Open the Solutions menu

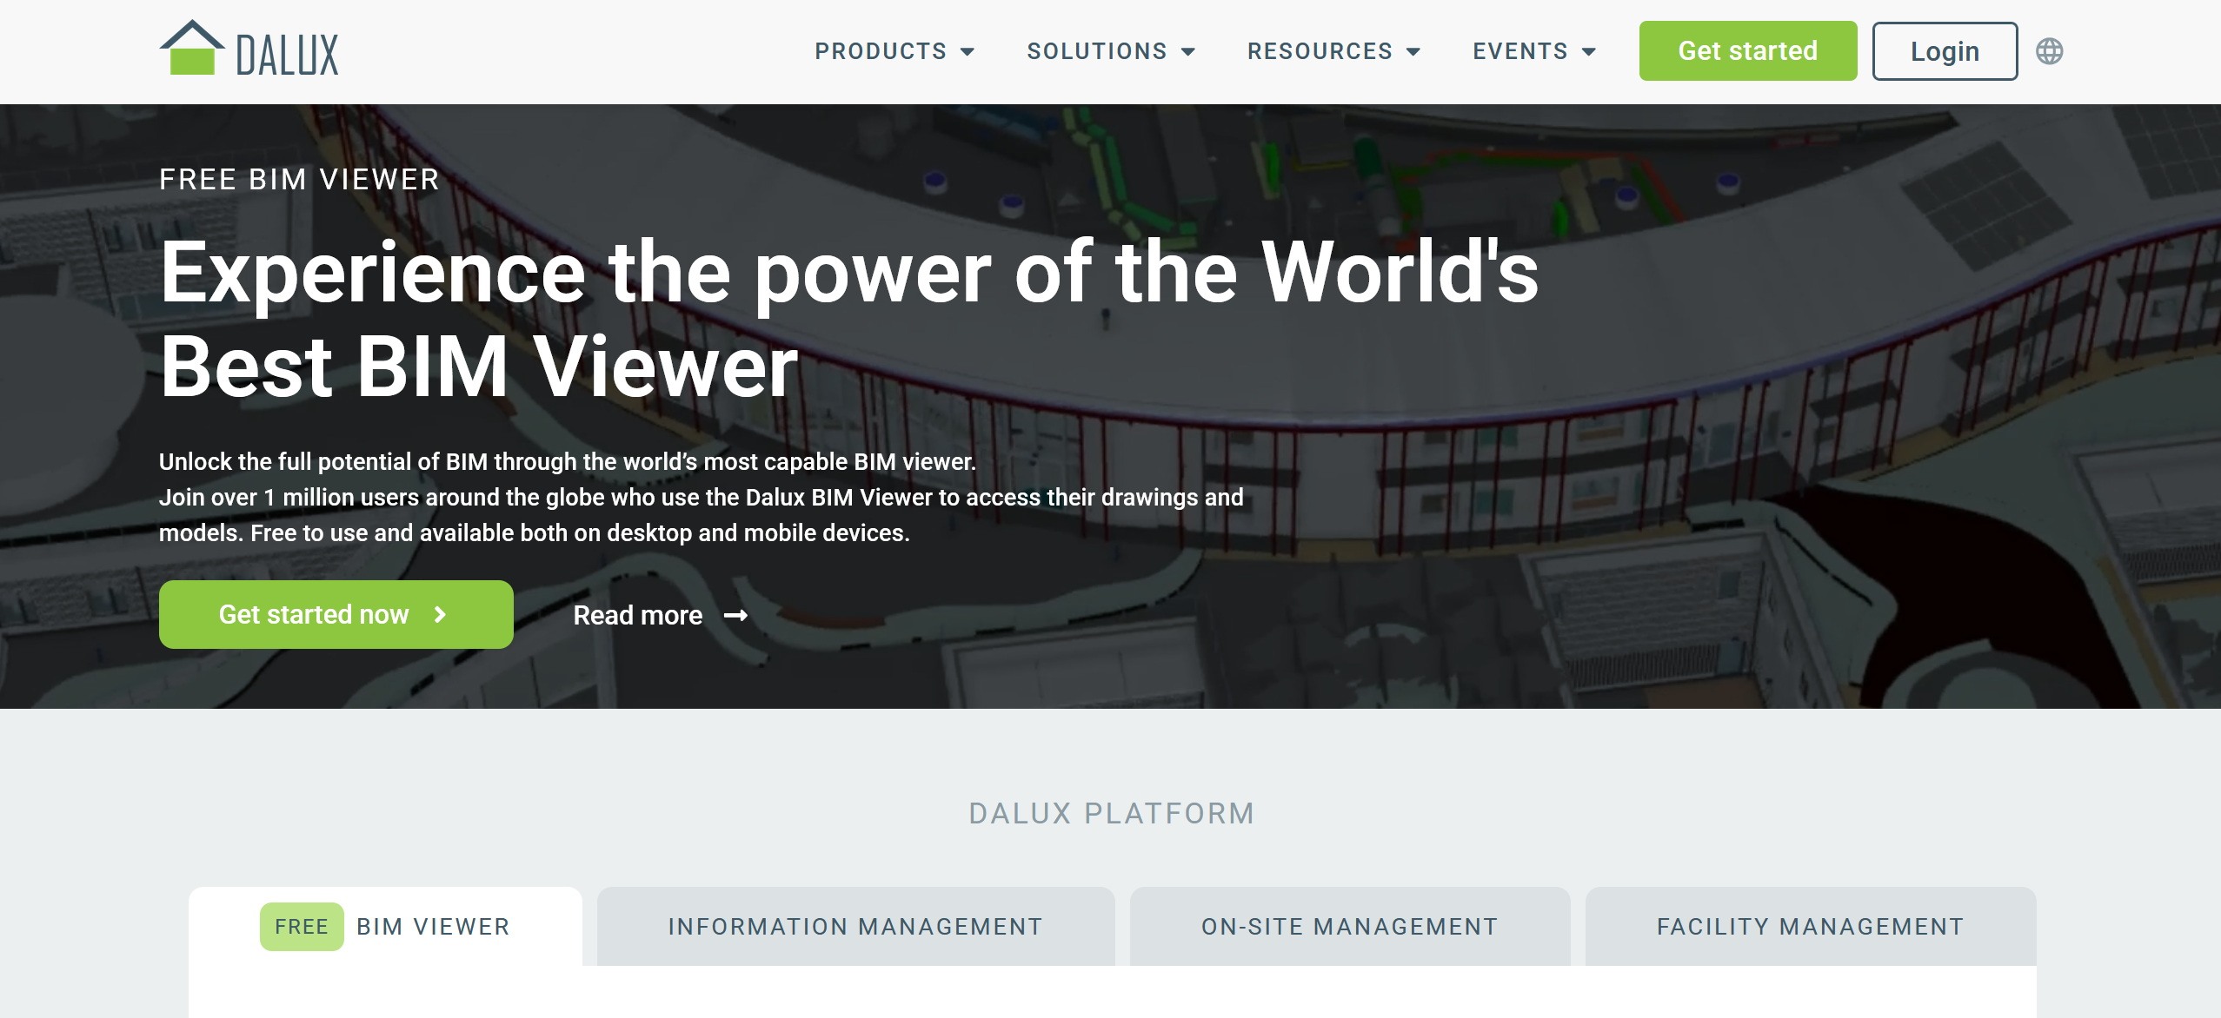1096,51
